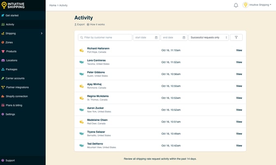Click Richard Hallorann's Canada map icon
Image resolution: width=276 pixels, height=165 pixels.
[82, 50]
